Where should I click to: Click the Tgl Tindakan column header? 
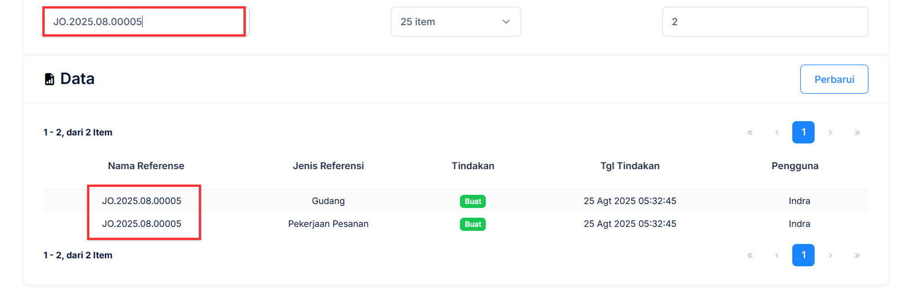click(x=630, y=166)
